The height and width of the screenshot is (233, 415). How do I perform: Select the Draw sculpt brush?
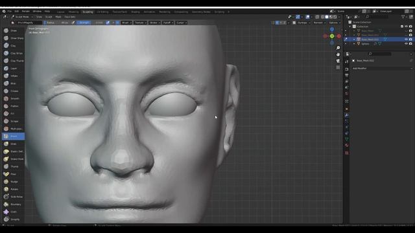click(x=13, y=30)
